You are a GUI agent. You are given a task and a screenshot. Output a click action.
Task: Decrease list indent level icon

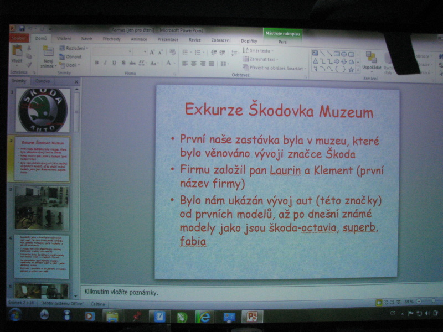[x=214, y=53]
